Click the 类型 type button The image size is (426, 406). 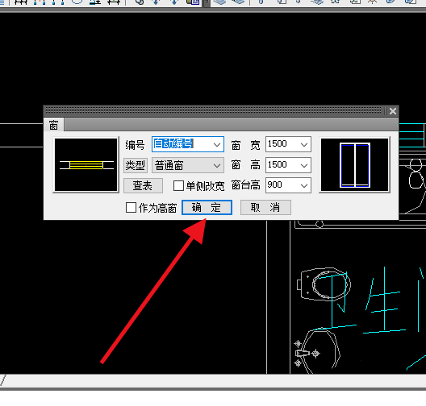point(136,165)
